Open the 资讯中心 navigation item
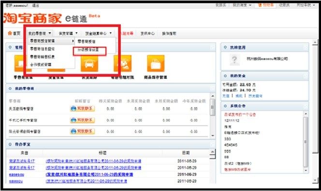 point(147,33)
